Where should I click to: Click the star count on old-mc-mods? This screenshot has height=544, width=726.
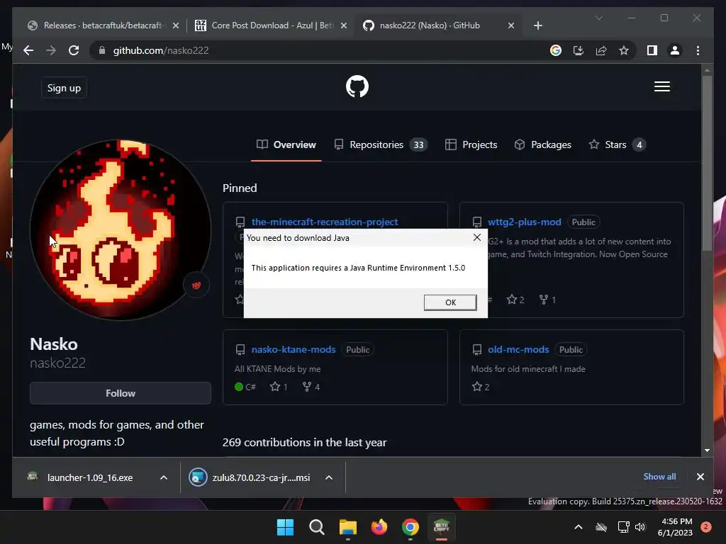coord(481,387)
